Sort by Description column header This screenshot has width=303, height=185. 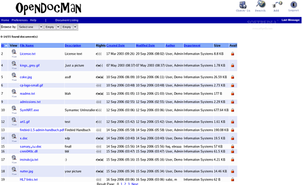pos(73,45)
